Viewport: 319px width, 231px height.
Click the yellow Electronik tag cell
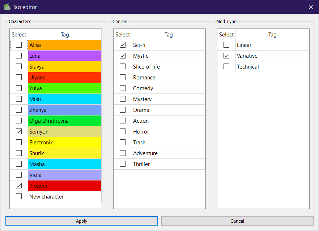pyautogui.click(x=65, y=142)
